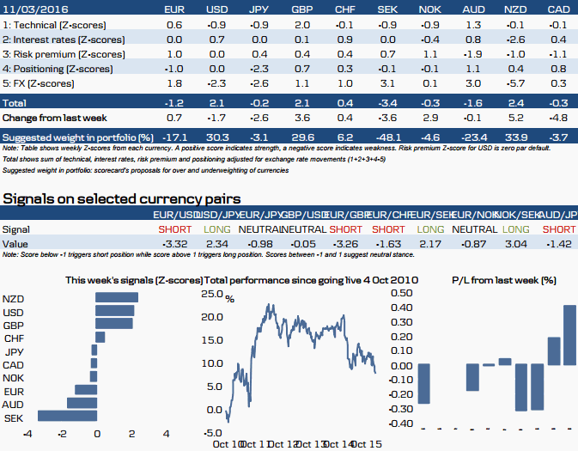Click the NZD bar in signals chart
The image size is (578, 451).
(116, 298)
